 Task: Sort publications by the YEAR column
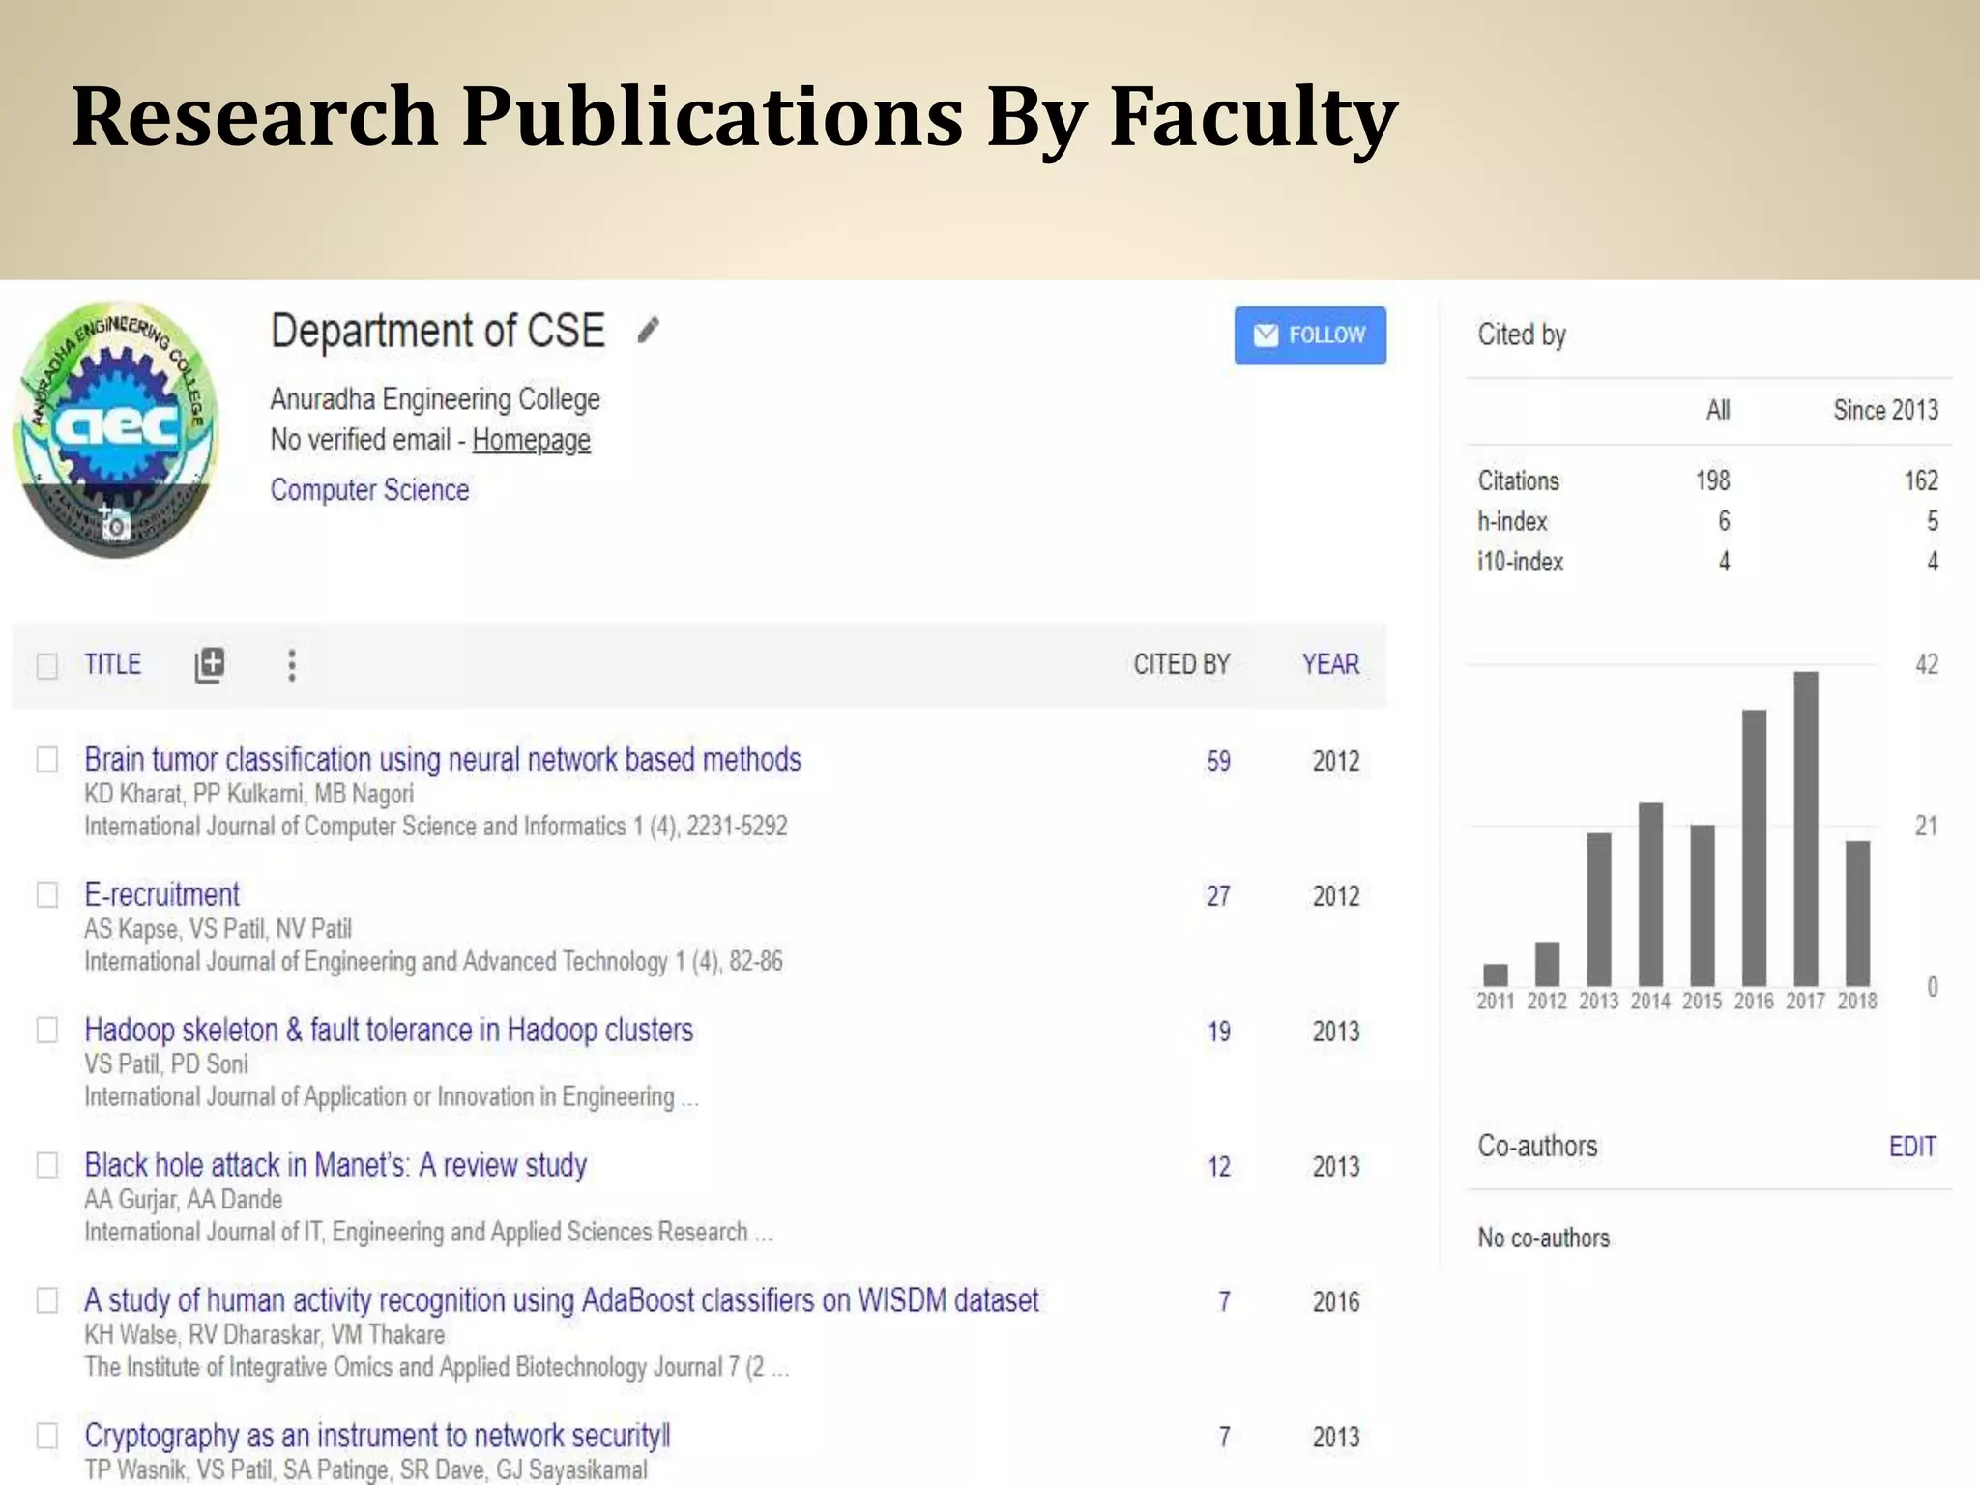click(x=1329, y=665)
